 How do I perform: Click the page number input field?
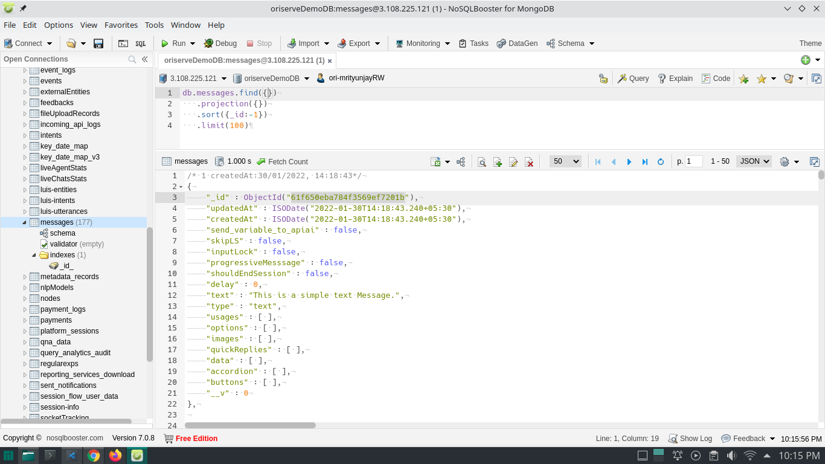coord(694,161)
